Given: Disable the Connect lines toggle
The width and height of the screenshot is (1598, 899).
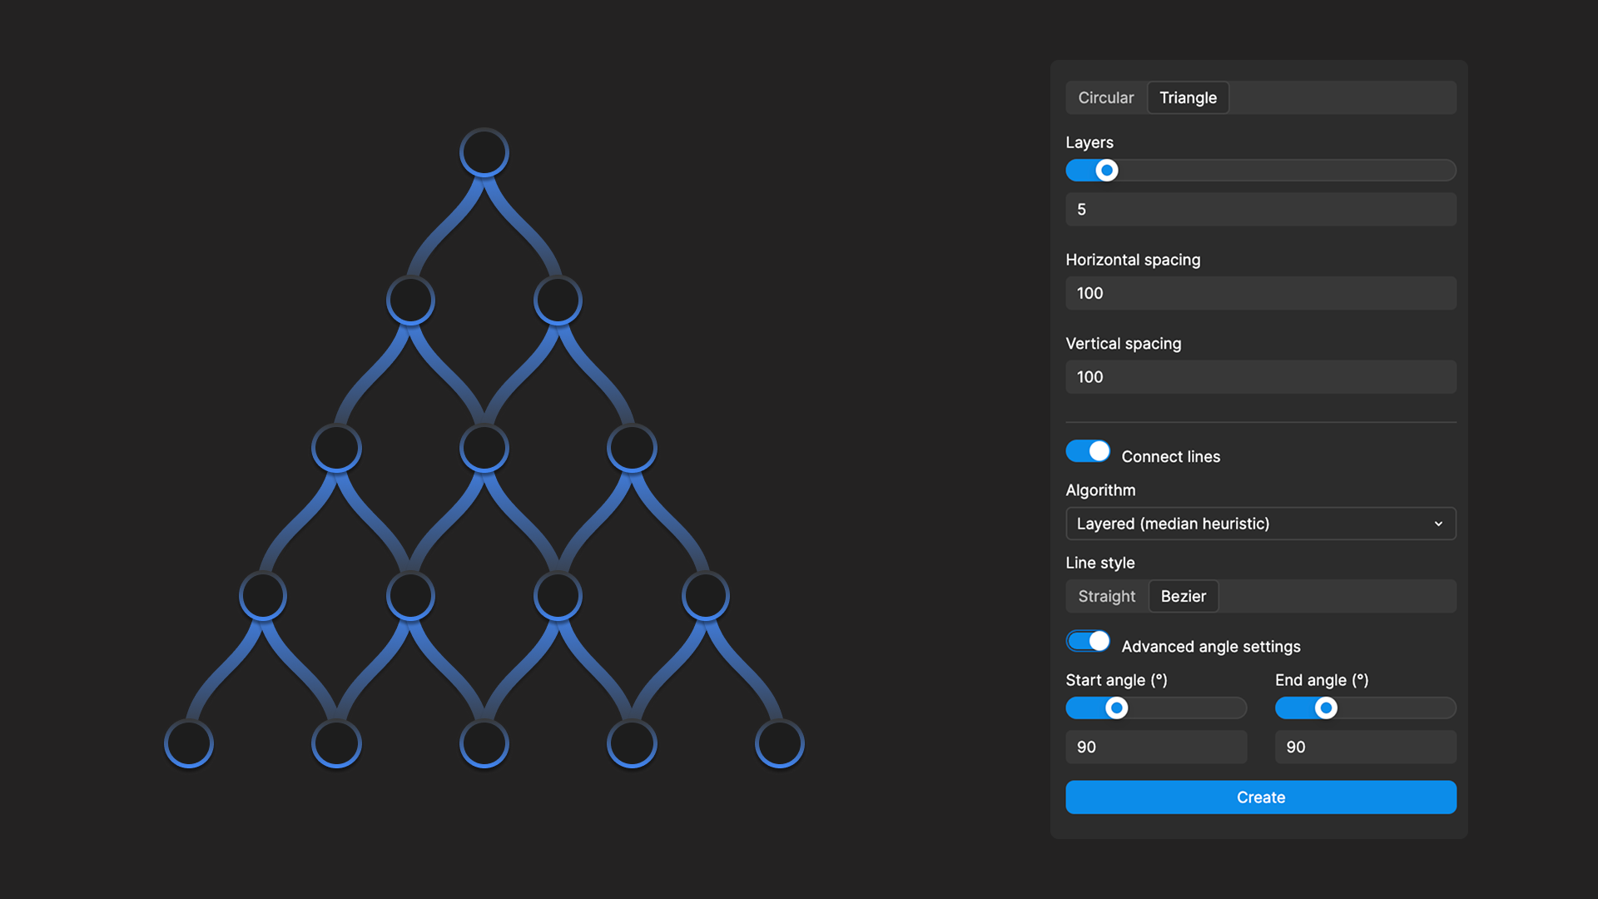Looking at the screenshot, I should pyautogui.click(x=1088, y=451).
